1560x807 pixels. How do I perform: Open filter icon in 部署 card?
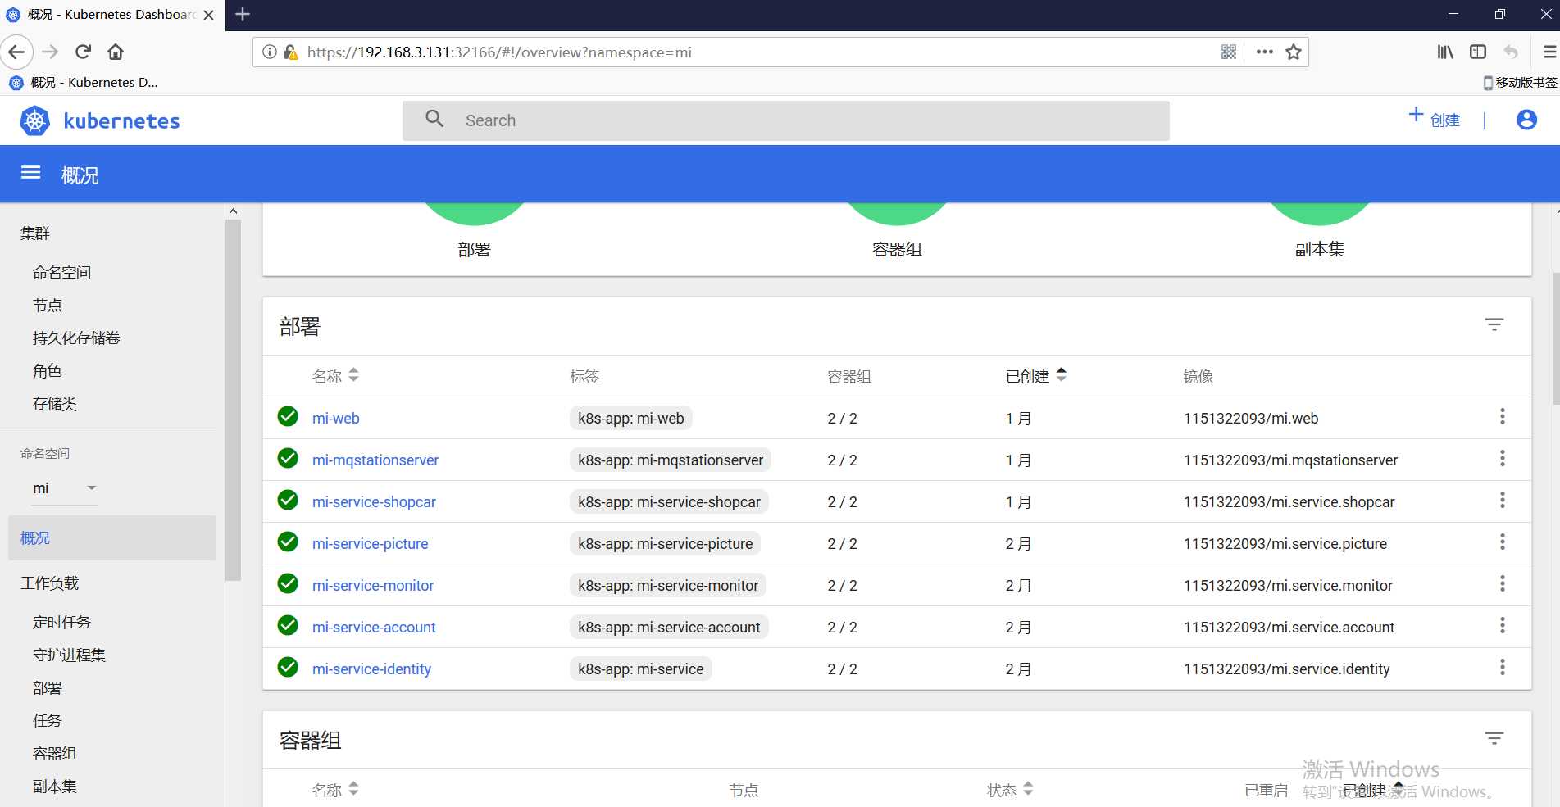tap(1494, 324)
